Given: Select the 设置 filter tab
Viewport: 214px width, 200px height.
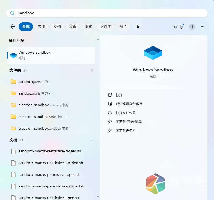Looking at the screenshot, I should click(x=88, y=27).
